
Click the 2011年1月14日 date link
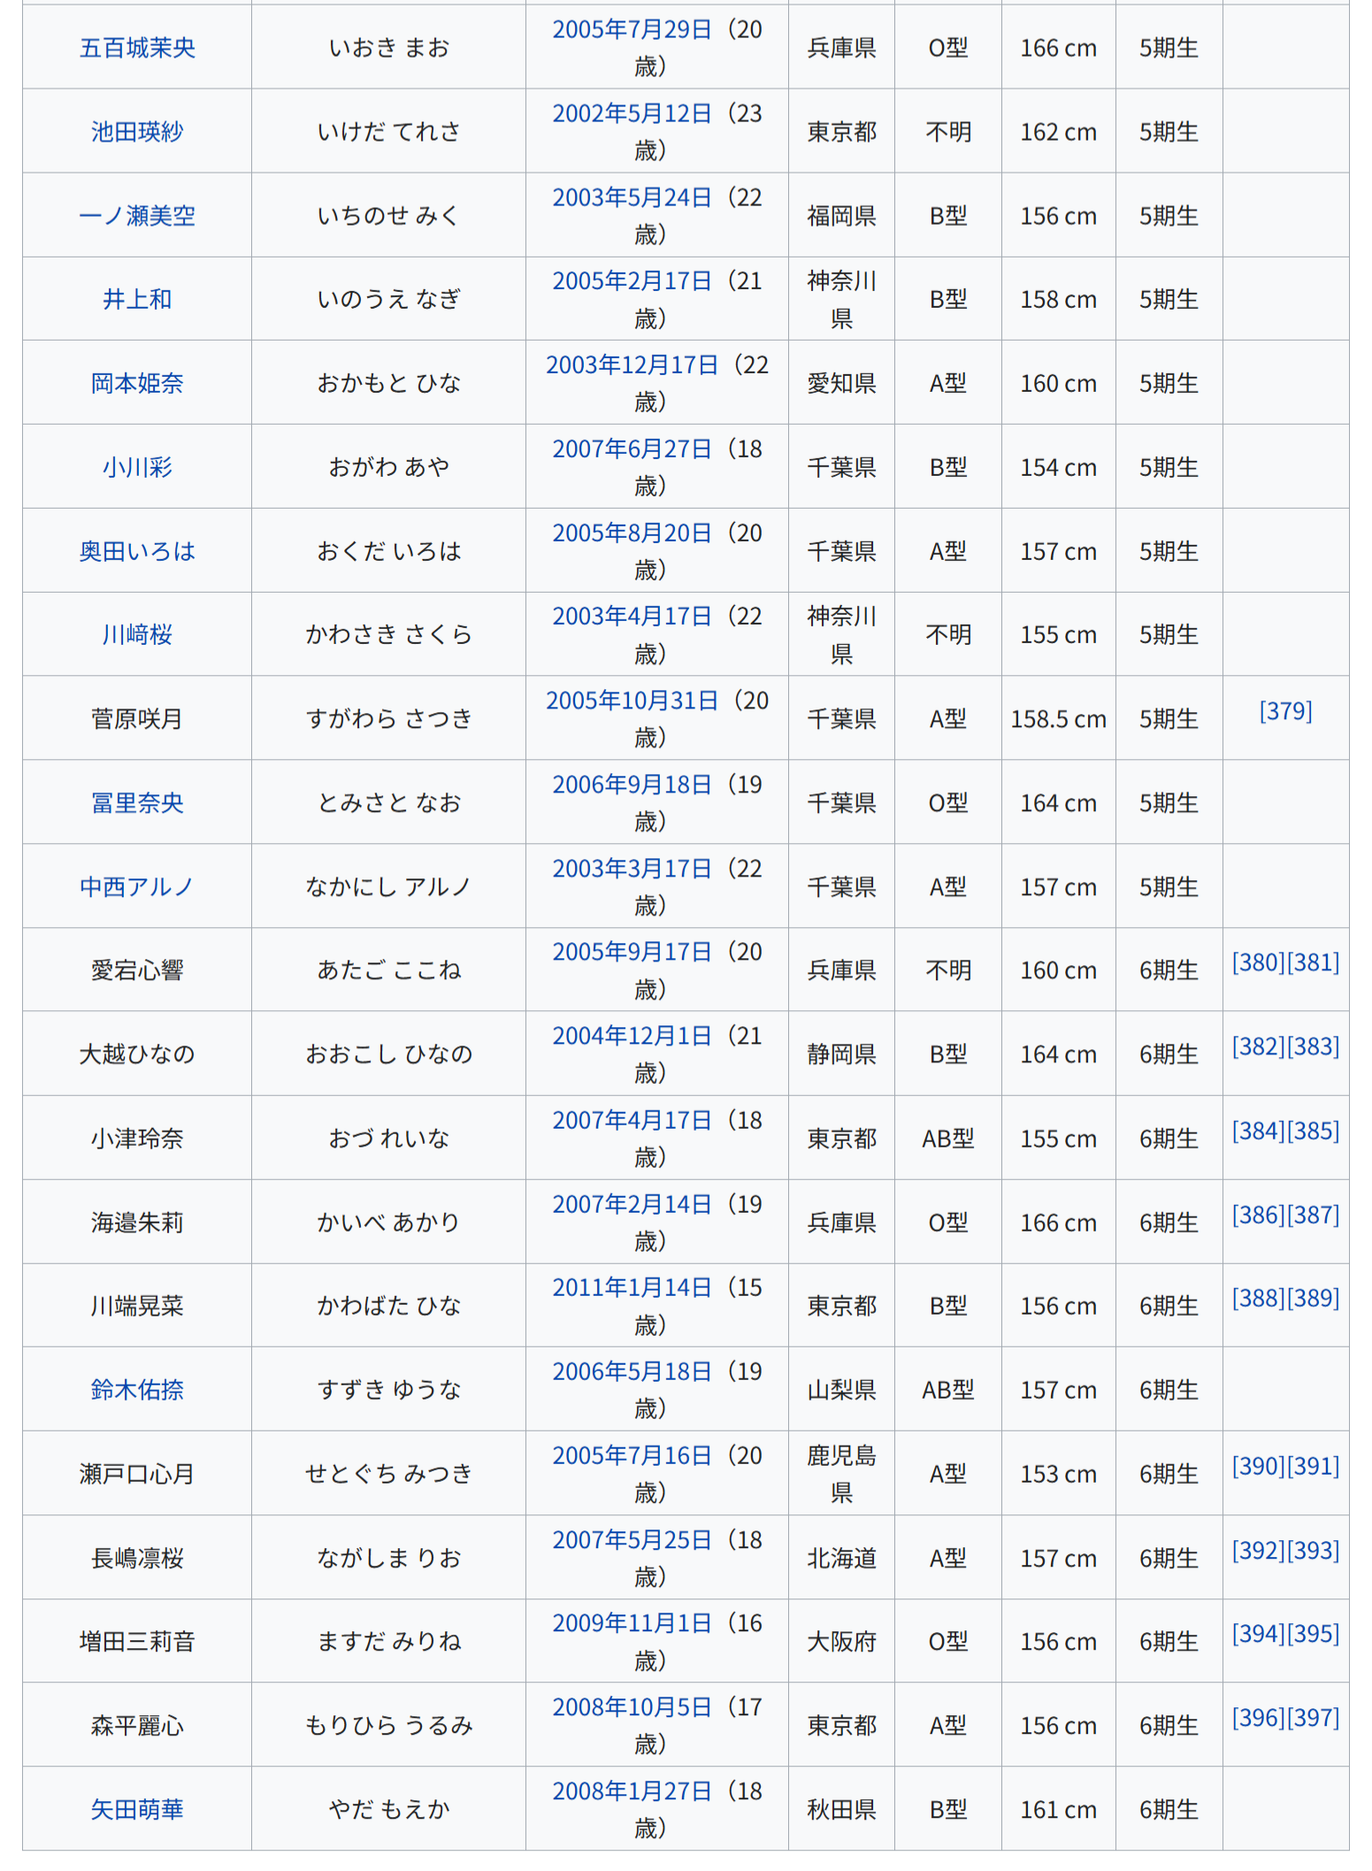632,1288
